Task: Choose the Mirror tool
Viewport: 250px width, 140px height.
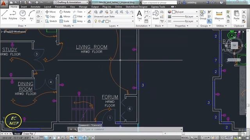Action: (x=65, y=16)
